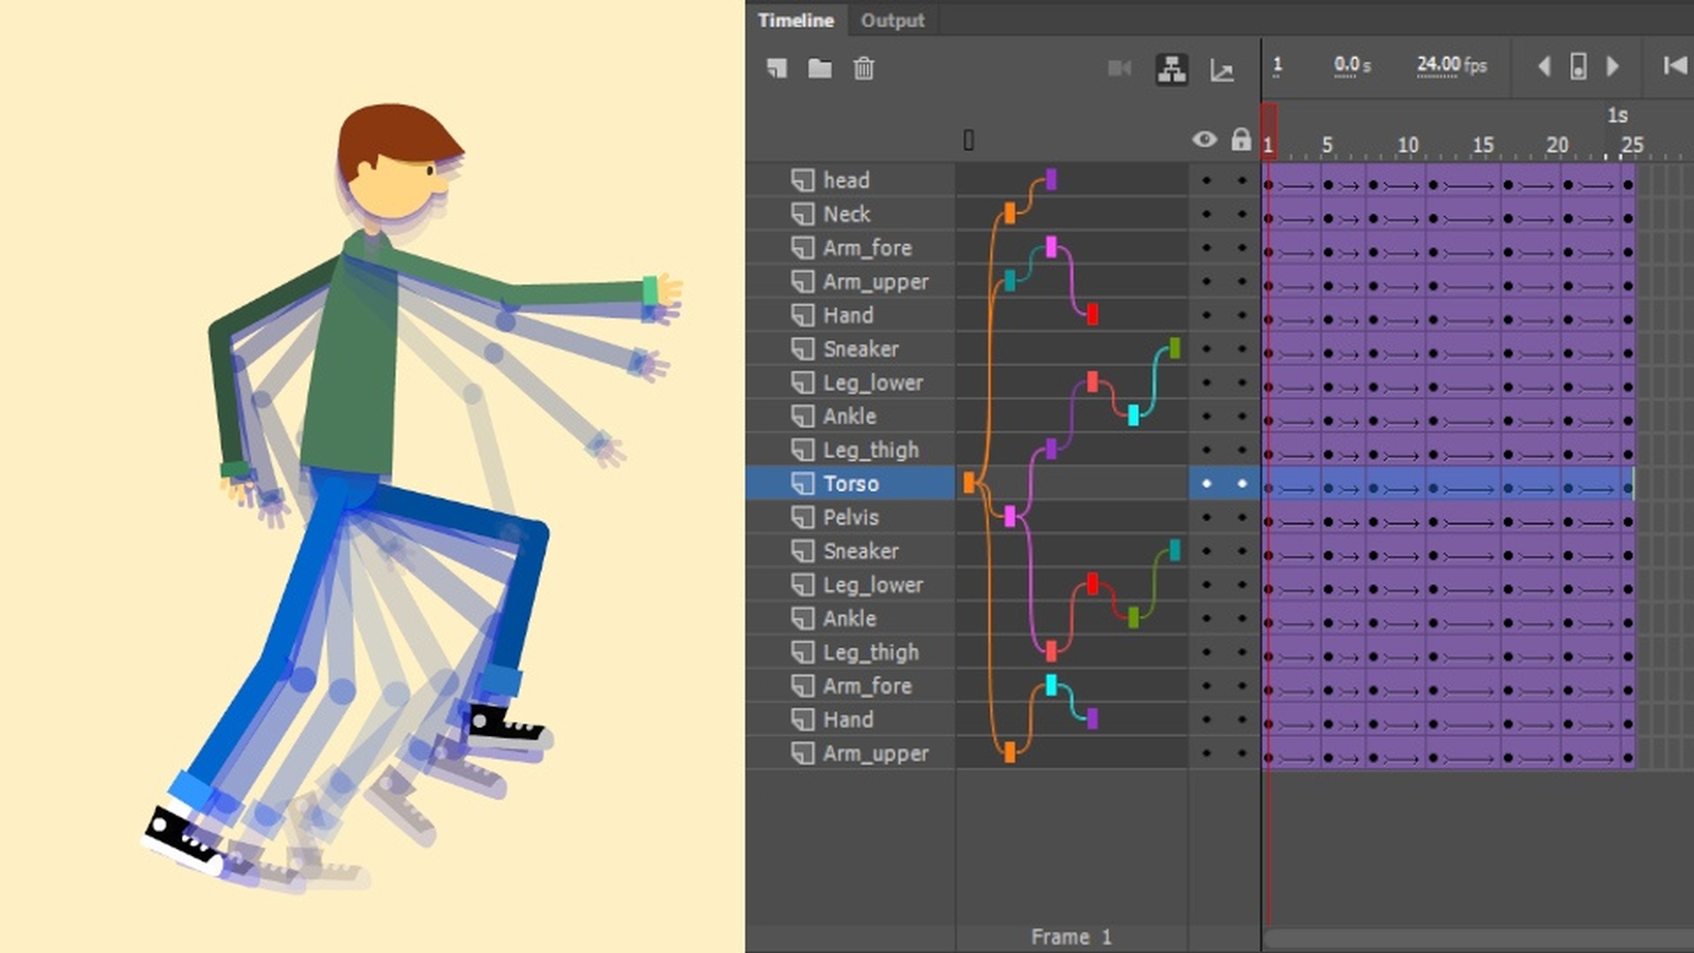Delete the selected layer with the trash icon
The width and height of the screenshot is (1694, 953).
pos(864,69)
